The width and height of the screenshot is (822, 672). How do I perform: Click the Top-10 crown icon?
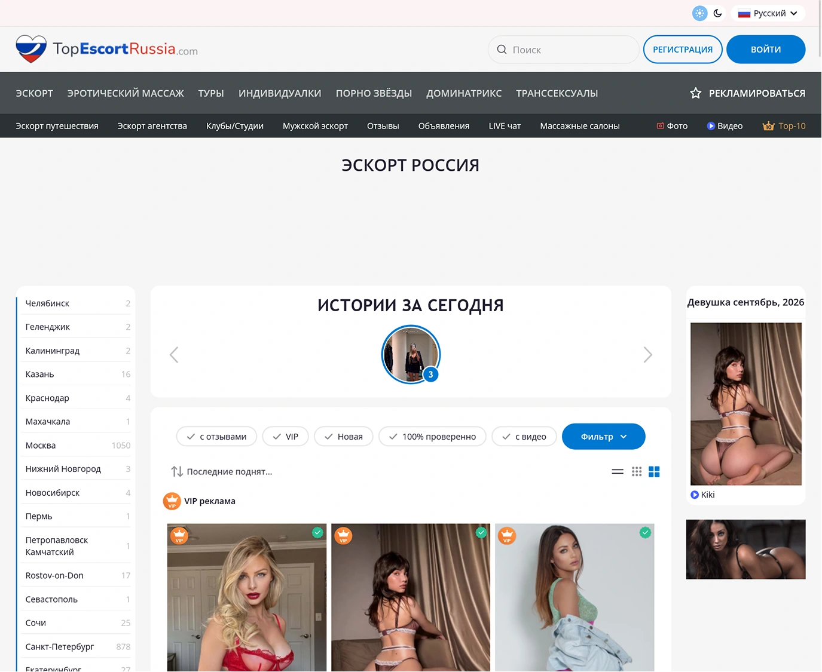(768, 126)
